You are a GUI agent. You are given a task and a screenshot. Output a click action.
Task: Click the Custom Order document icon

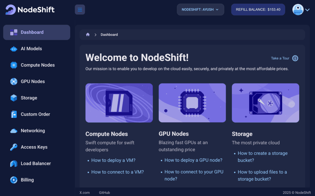pyautogui.click(x=14, y=114)
